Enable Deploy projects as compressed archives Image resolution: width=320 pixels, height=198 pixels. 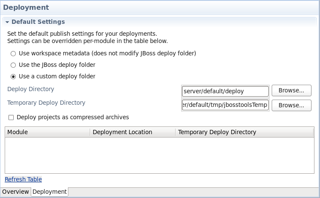(x=11, y=118)
